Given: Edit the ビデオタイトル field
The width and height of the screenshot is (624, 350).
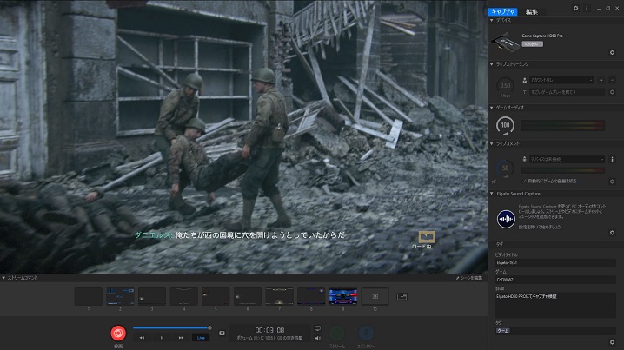Looking at the screenshot, I should [555, 263].
